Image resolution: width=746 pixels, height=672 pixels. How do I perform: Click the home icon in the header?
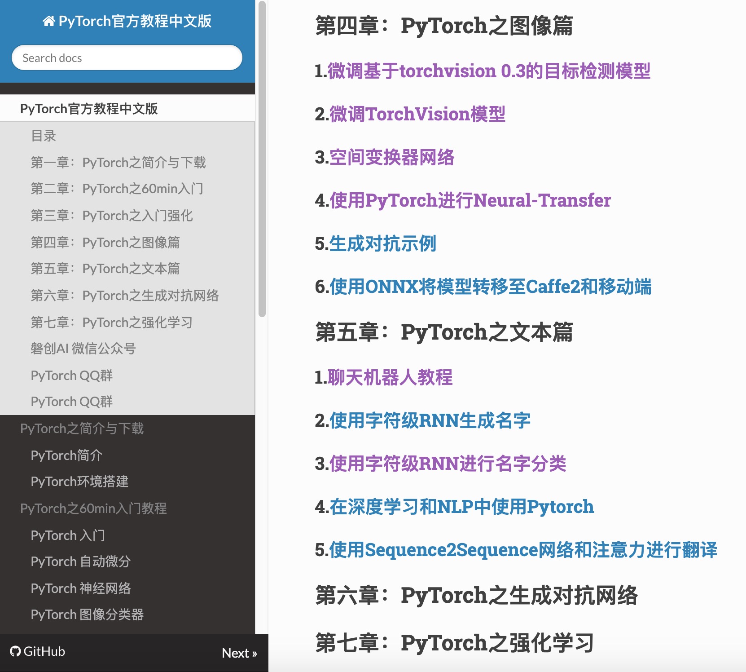click(x=48, y=20)
